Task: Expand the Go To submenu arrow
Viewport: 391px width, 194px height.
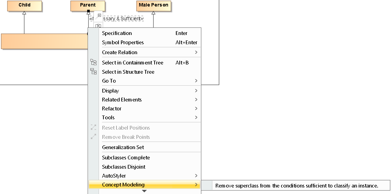Action: 196,81
